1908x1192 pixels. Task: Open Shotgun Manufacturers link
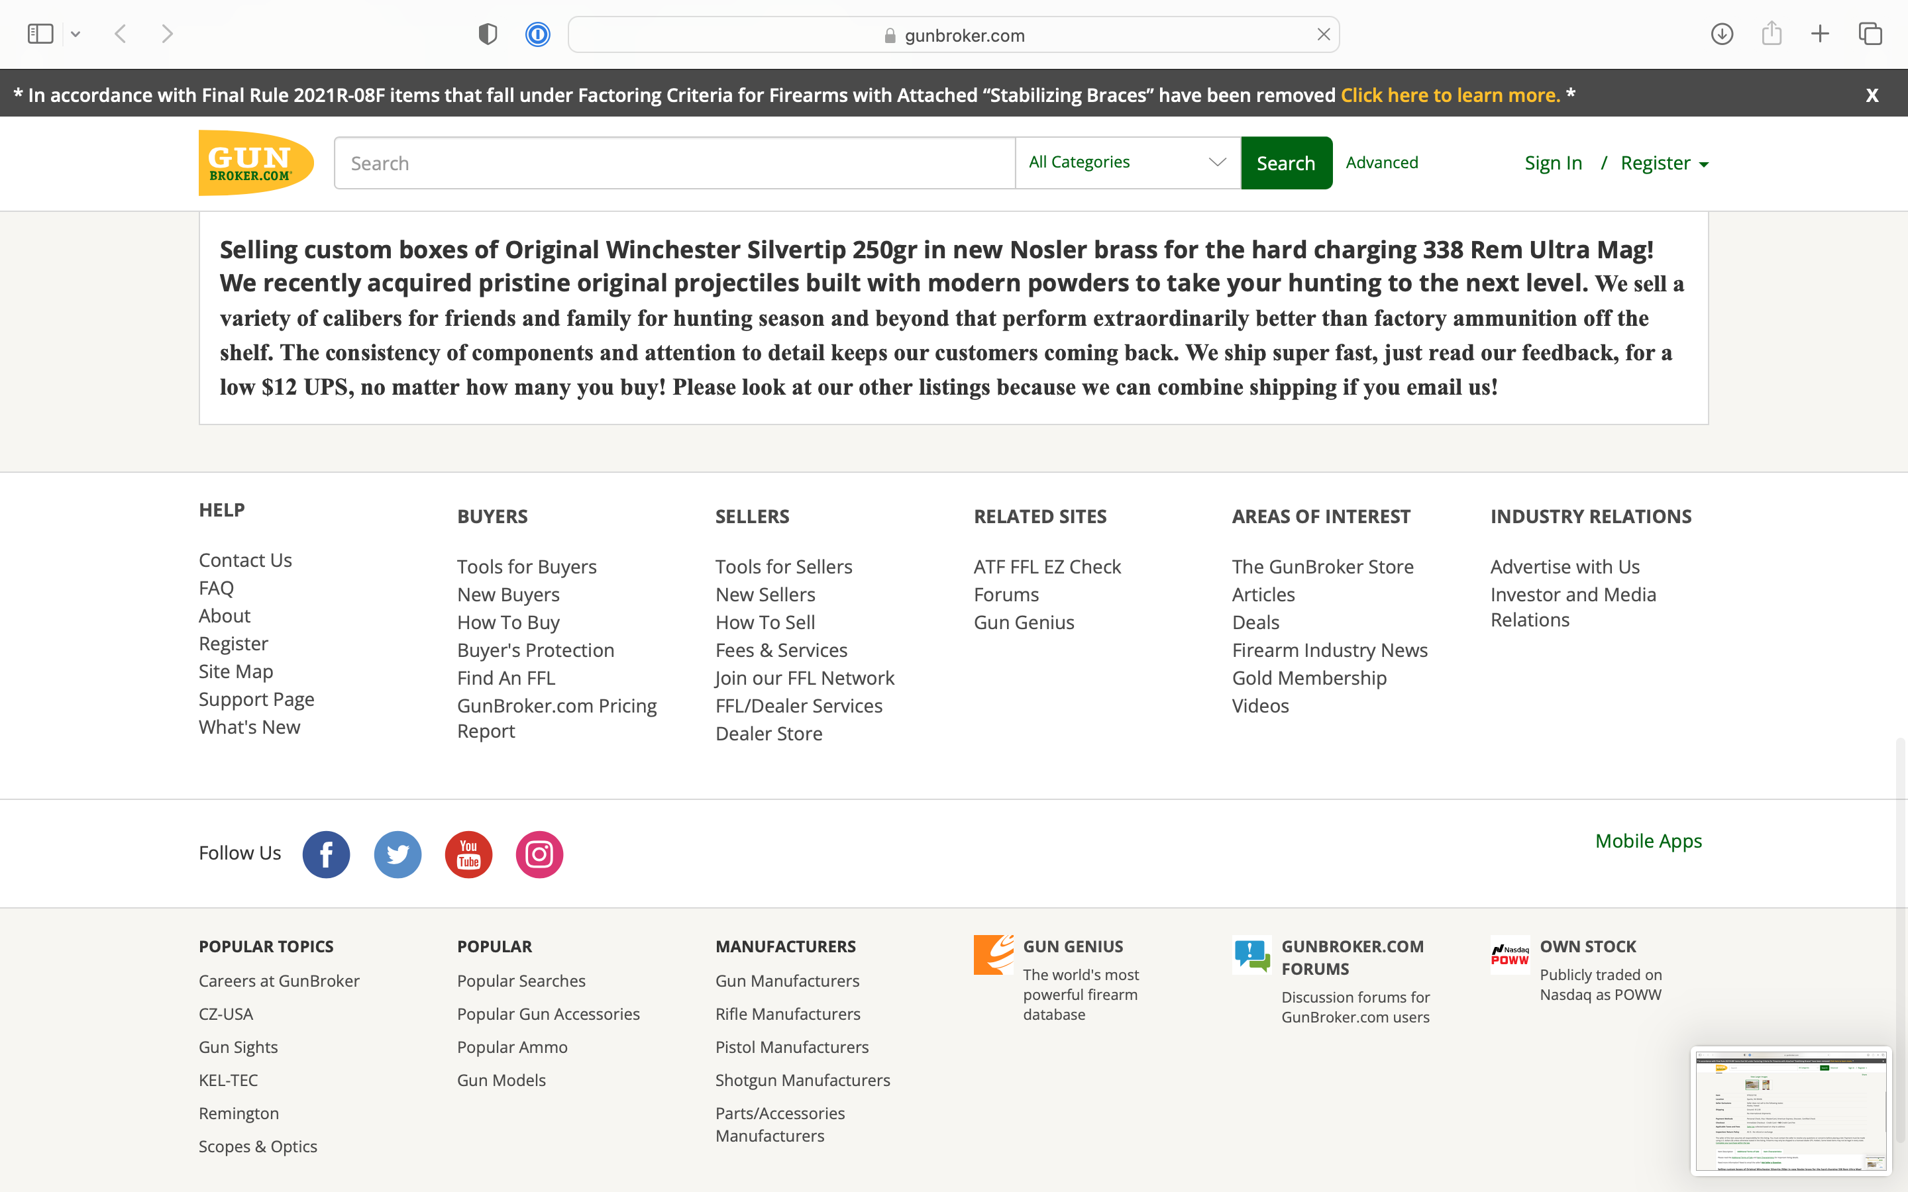tap(802, 1080)
